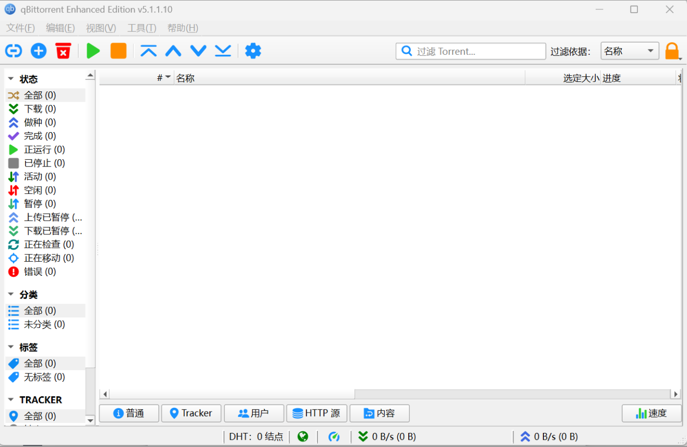
Task: Click the lock icon dropdown arrow
Action: click(x=681, y=58)
